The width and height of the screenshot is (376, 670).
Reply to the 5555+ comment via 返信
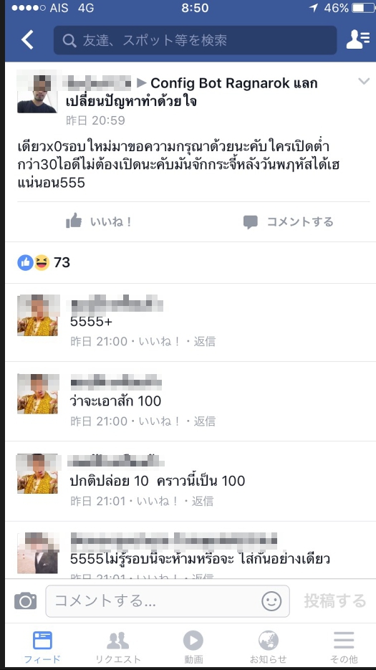pyautogui.click(x=205, y=341)
